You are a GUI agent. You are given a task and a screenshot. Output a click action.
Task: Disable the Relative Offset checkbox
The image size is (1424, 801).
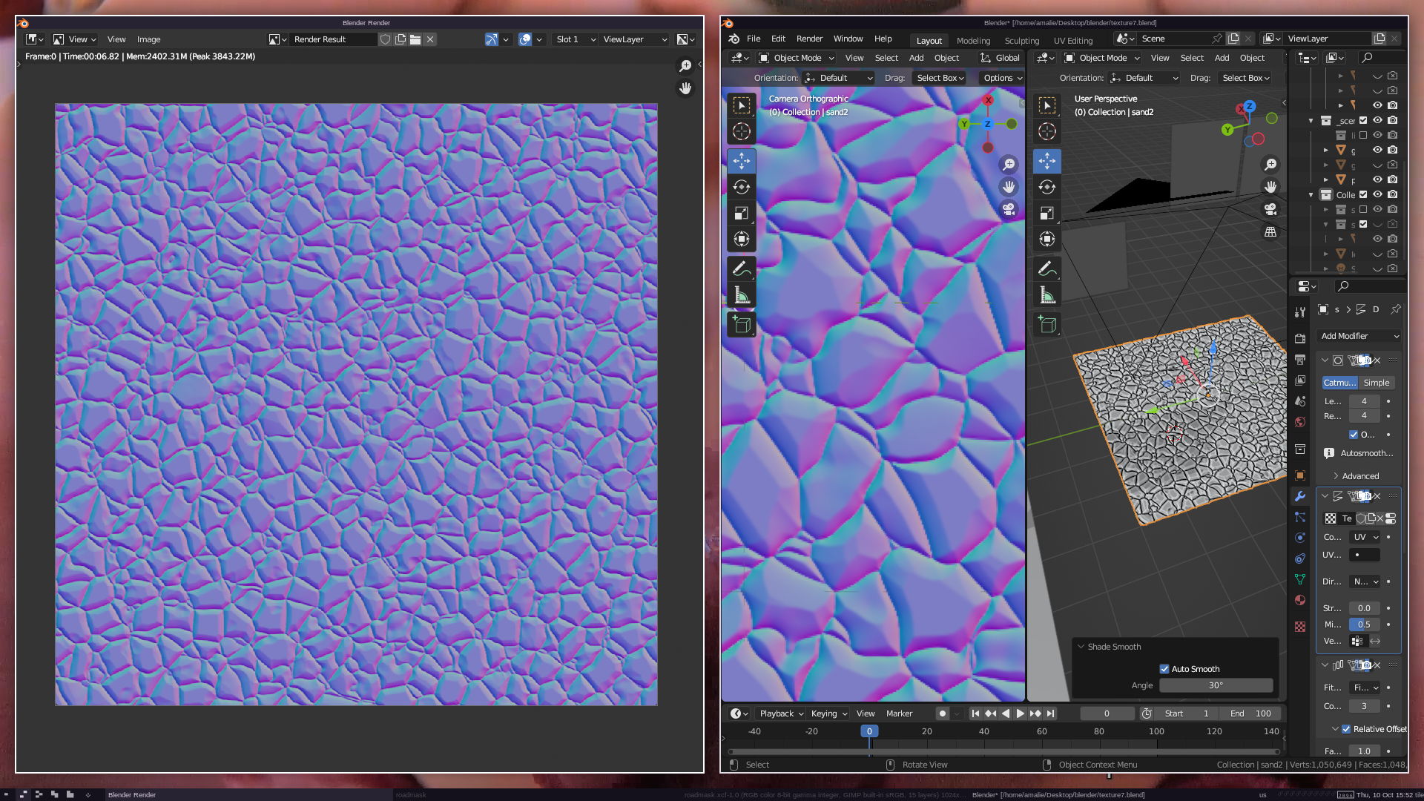click(1346, 729)
